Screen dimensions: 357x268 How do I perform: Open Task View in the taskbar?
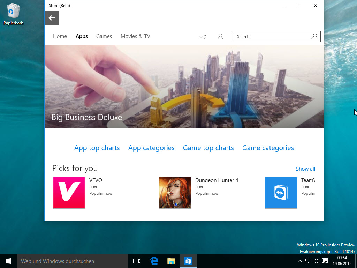tap(137, 261)
